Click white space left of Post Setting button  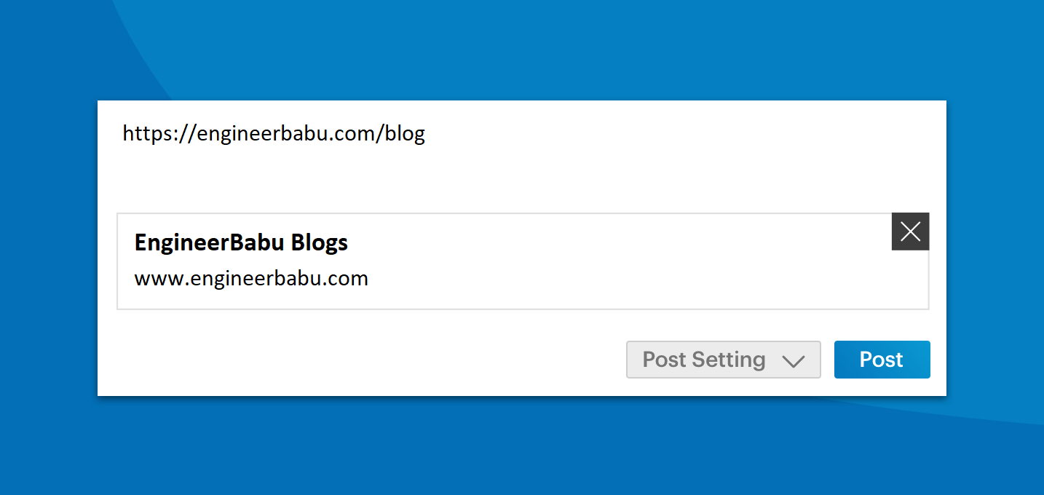tap(364, 360)
